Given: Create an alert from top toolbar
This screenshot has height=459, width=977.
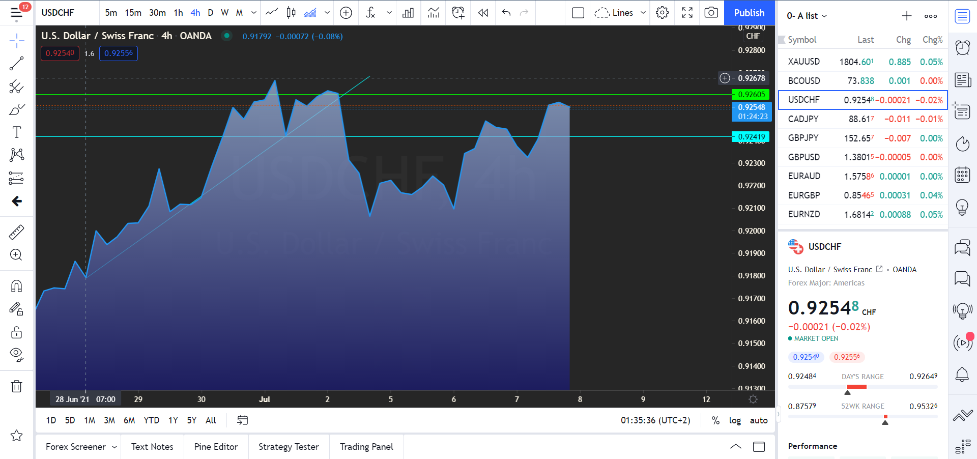Looking at the screenshot, I should pyautogui.click(x=458, y=13).
